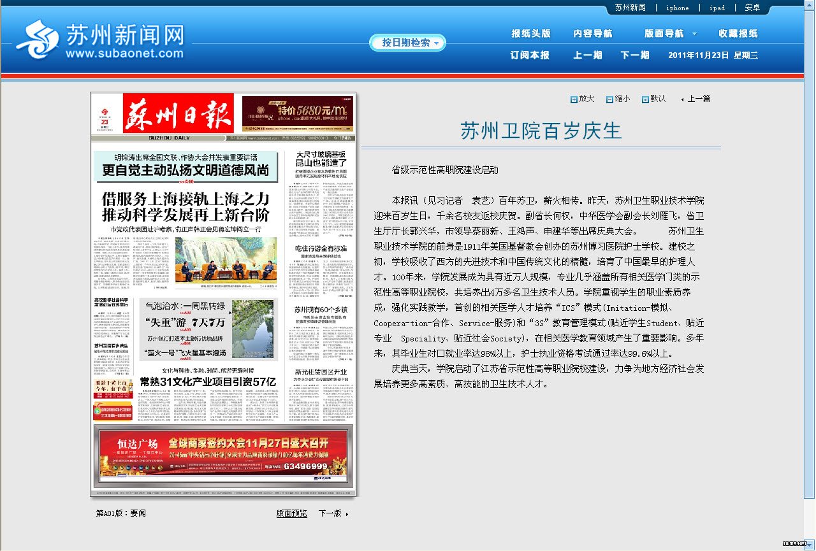Viewport: 816px width, 551px height.
Task: Click the arrow beside 上一篇
Action: click(683, 99)
